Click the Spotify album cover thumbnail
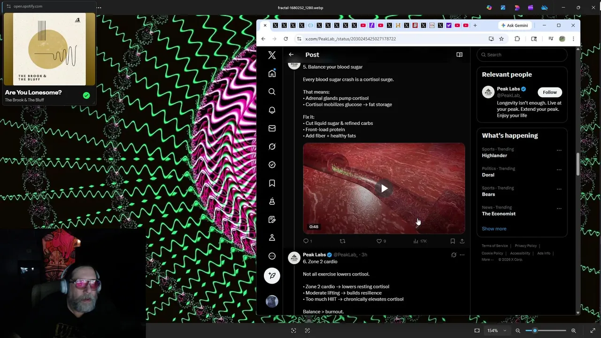This screenshot has width=601, height=338. 49,49
